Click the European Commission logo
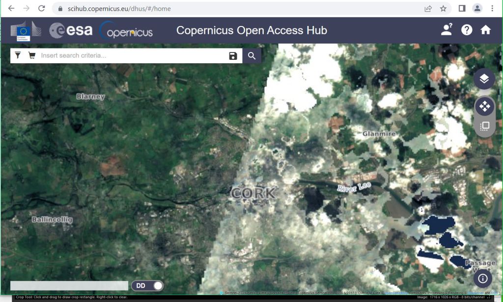Viewport: 503px width, 302px height. tap(26, 31)
